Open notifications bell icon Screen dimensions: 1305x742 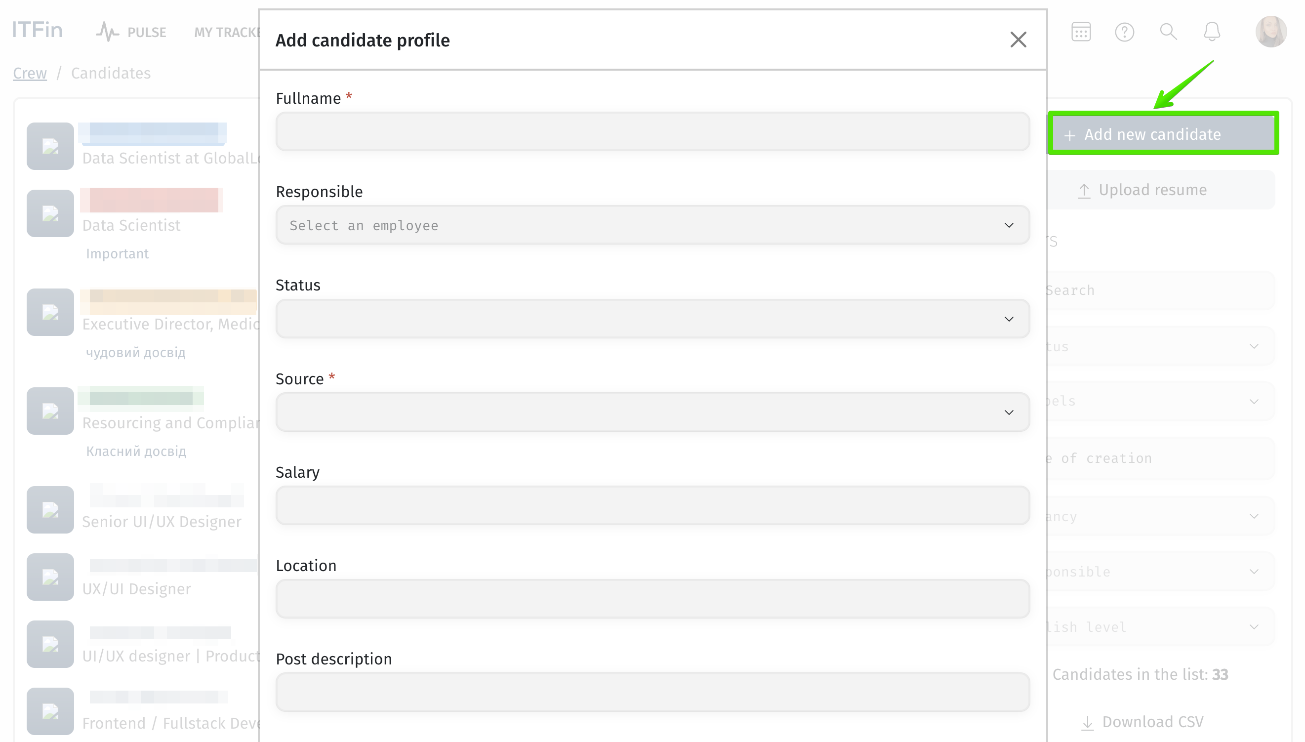tap(1211, 32)
